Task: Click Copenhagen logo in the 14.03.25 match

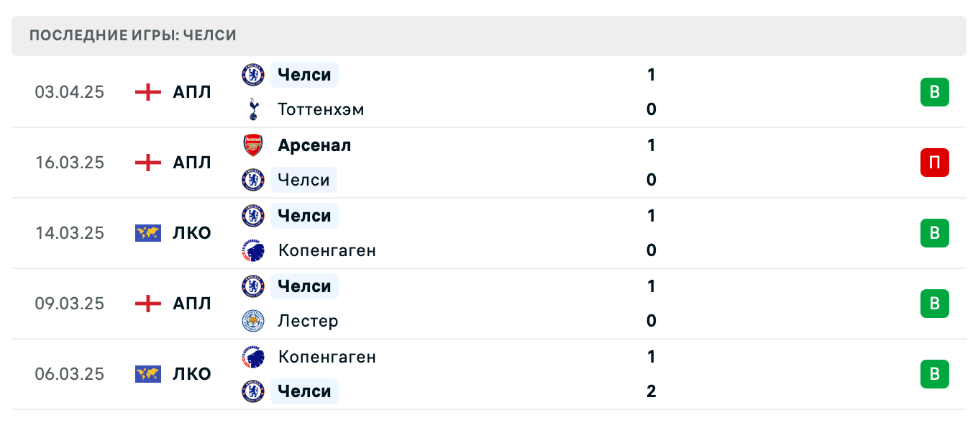Action: pyautogui.click(x=253, y=250)
